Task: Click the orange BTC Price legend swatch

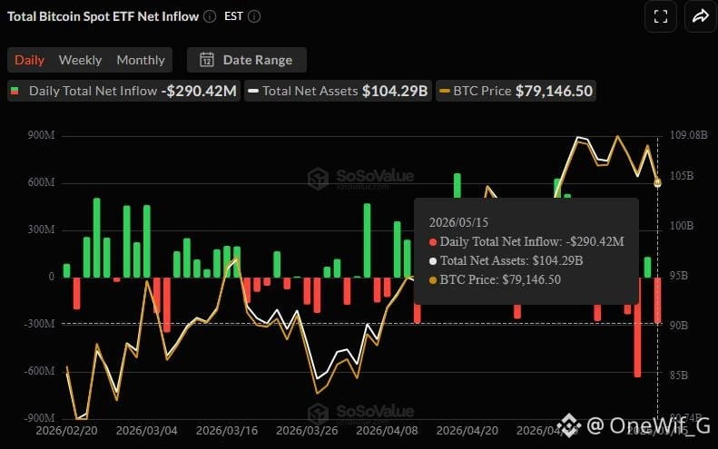Action: 445,91
